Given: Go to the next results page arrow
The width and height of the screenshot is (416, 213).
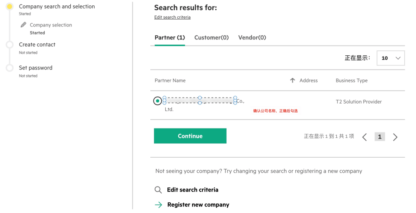Looking at the screenshot, I should 395,137.
